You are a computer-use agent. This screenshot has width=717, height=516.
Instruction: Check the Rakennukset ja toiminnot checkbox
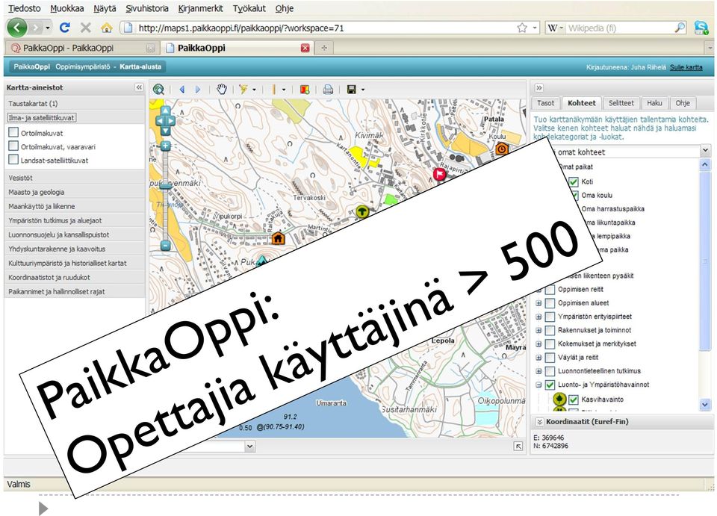point(550,330)
